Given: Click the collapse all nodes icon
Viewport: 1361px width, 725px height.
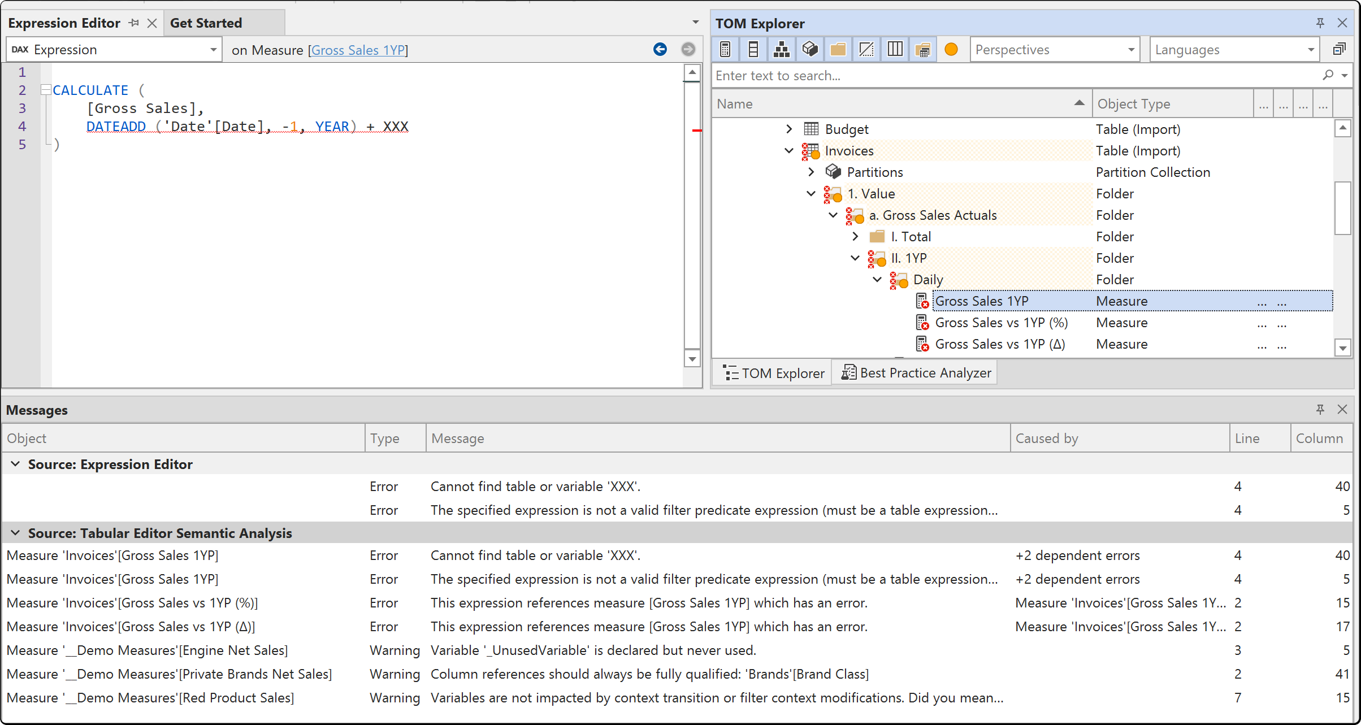Looking at the screenshot, I should (x=1339, y=50).
